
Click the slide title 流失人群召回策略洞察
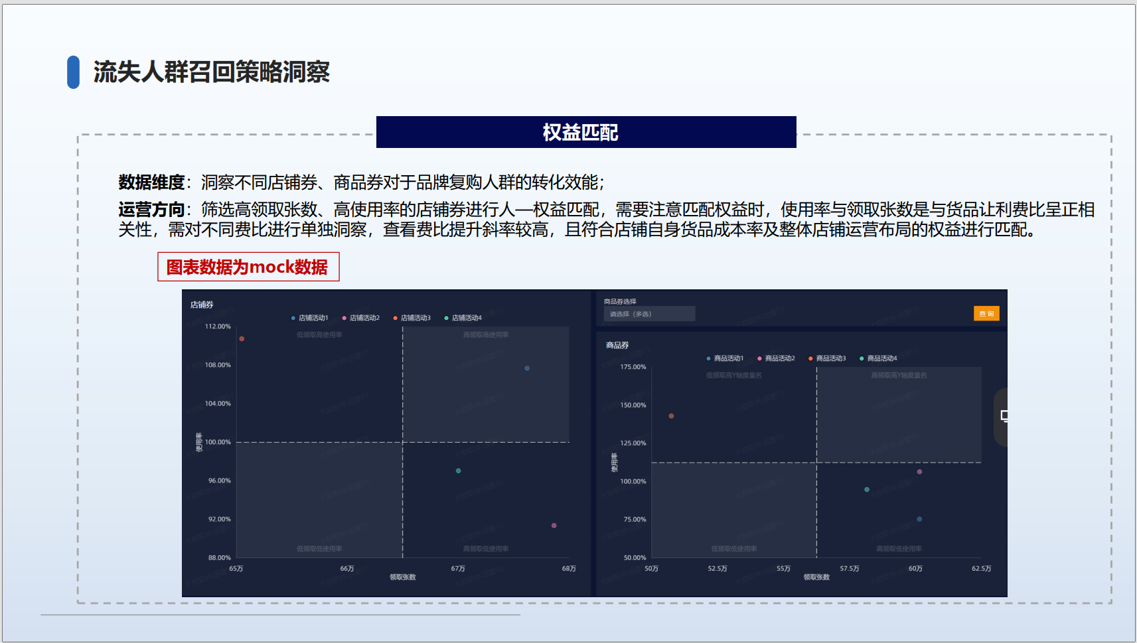coord(212,72)
